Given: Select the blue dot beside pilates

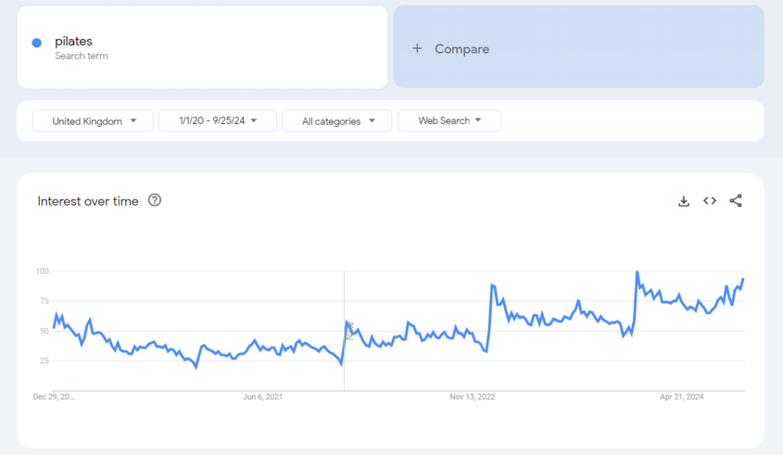Looking at the screenshot, I should pyautogui.click(x=36, y=42).
